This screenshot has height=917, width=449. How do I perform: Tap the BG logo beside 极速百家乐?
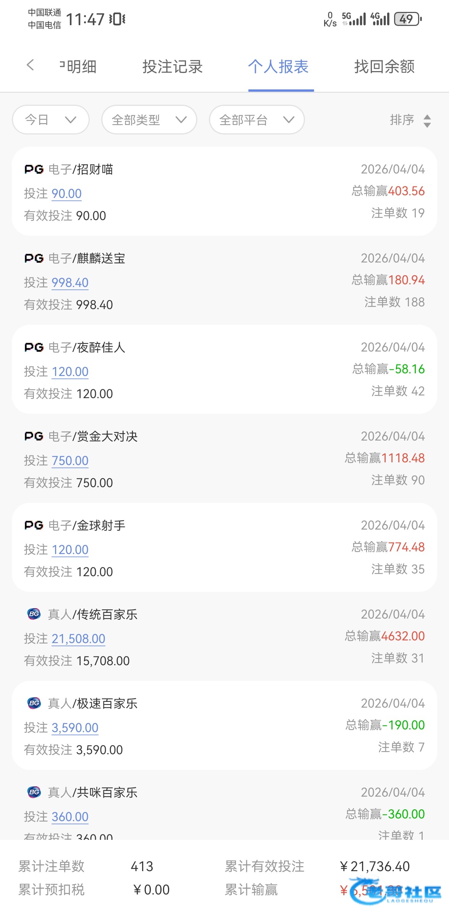pyautogui.click(x=34, y=703)
